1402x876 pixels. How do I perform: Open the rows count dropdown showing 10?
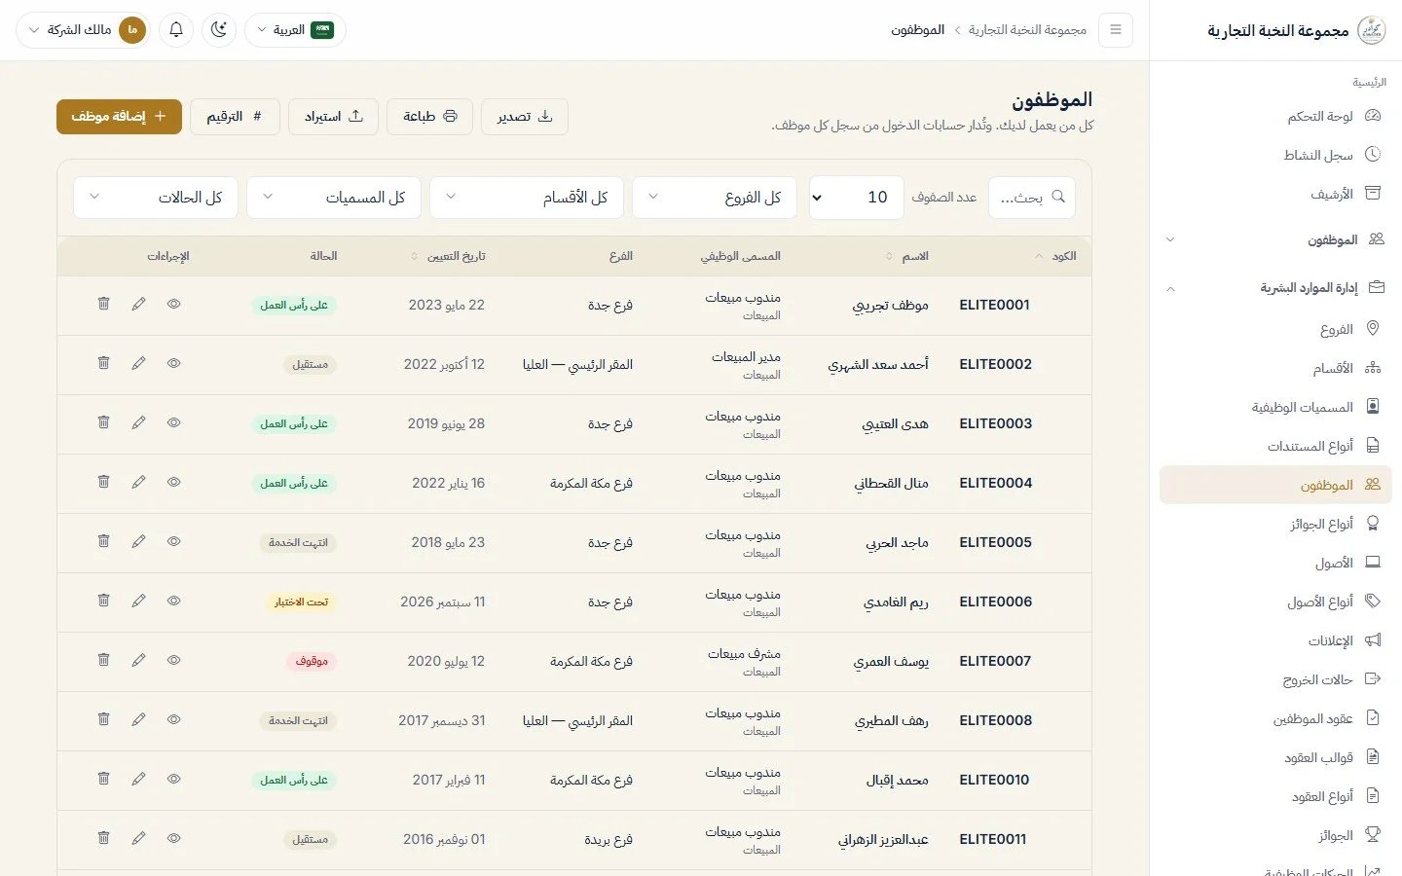857,198
